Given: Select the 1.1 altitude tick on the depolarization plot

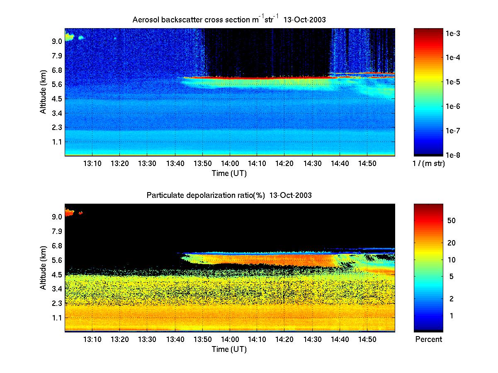Looking at the screenshot, I should click(57, 318).
